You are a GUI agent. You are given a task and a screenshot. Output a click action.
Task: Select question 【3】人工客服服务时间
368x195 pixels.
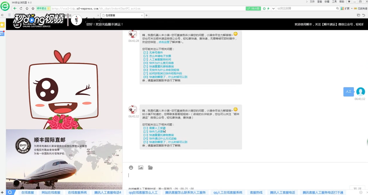point(157,60)
